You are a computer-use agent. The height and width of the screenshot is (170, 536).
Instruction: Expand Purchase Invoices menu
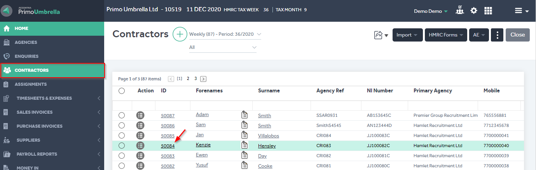coord(52,126)
